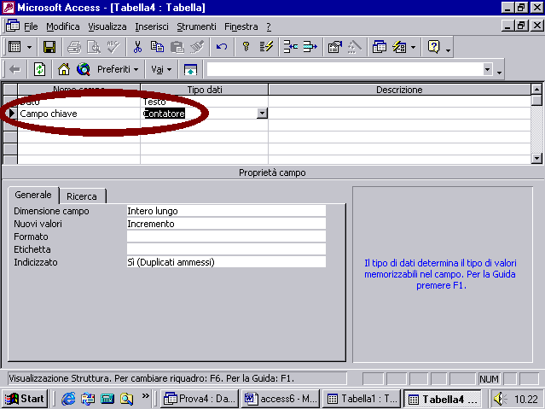The height and width of the screenshot is (409, 545).
Task: Click the Office Assistant help icon
Action: pos(434,47)
